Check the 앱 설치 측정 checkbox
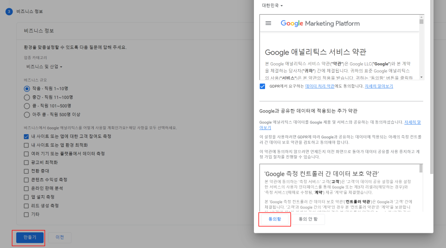 click(26, 197)
